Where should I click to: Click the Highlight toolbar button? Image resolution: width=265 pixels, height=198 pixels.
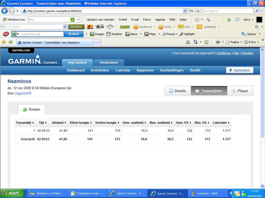(187, 34)
